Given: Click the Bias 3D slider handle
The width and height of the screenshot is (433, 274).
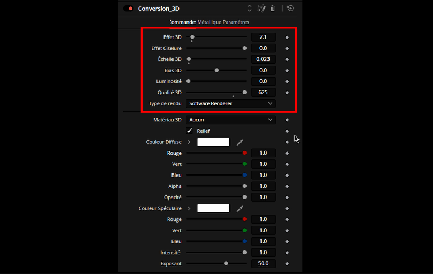Looking at the screenshot, I should 216,70.
